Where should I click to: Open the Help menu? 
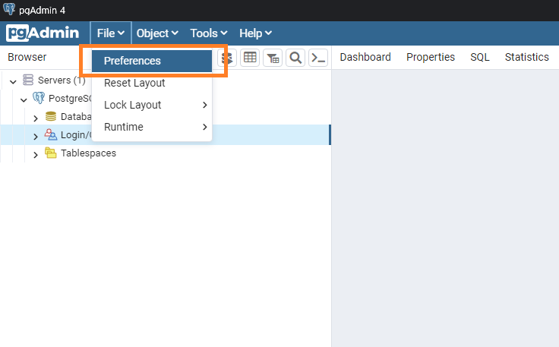point(255,33)
